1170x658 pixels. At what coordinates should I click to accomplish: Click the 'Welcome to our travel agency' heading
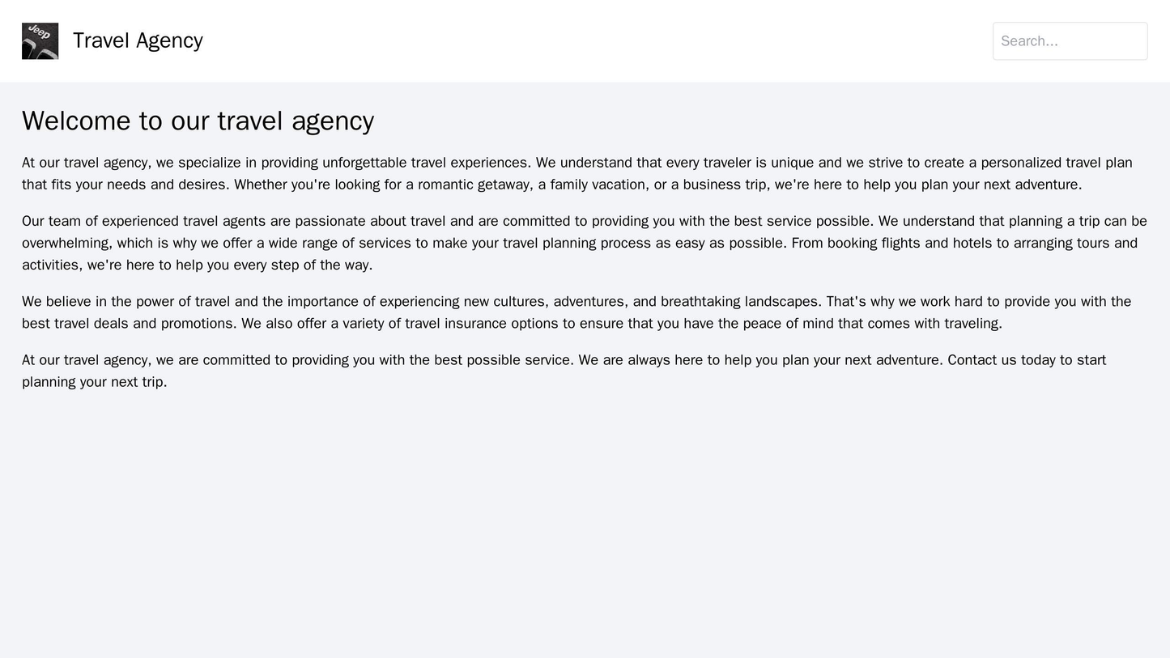click(198, 121)
